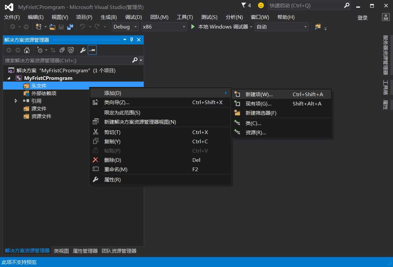Viewport: 393px width, 267px height.
Task: Select 新建筛选器(F) in the submenu
Action: click(281, 113)
